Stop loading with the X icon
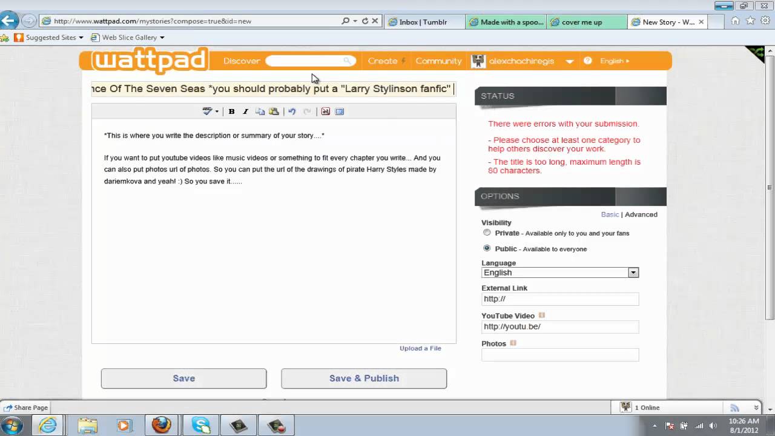The width and height of the screenshot is (775, 436). click(x=375, y=21)
